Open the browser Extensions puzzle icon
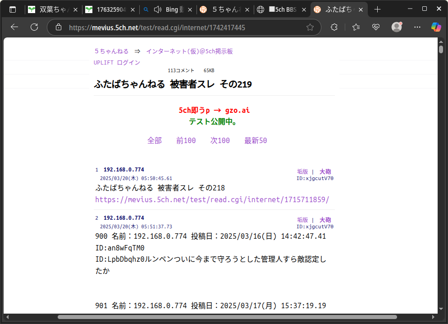This screenshot has width=448, height=324. point(334,27)
